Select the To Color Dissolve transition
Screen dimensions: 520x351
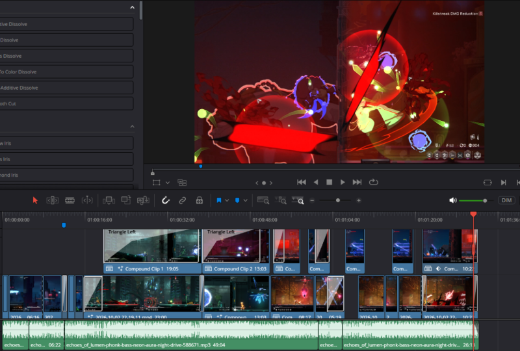[x=66, y=71]
